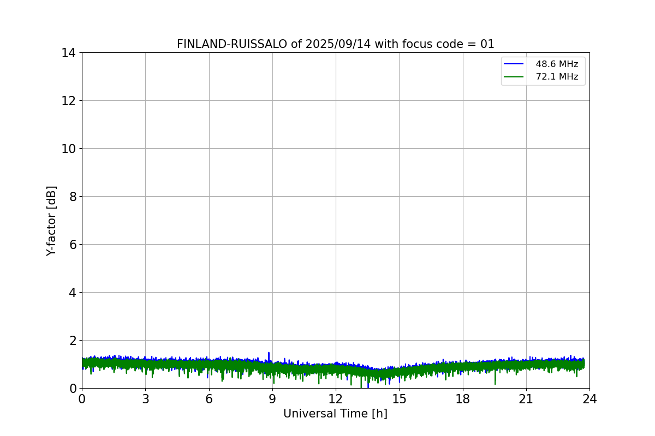Click the x-axis tick label 12
Screen dimensions: 655x436
tap(336, 399)
